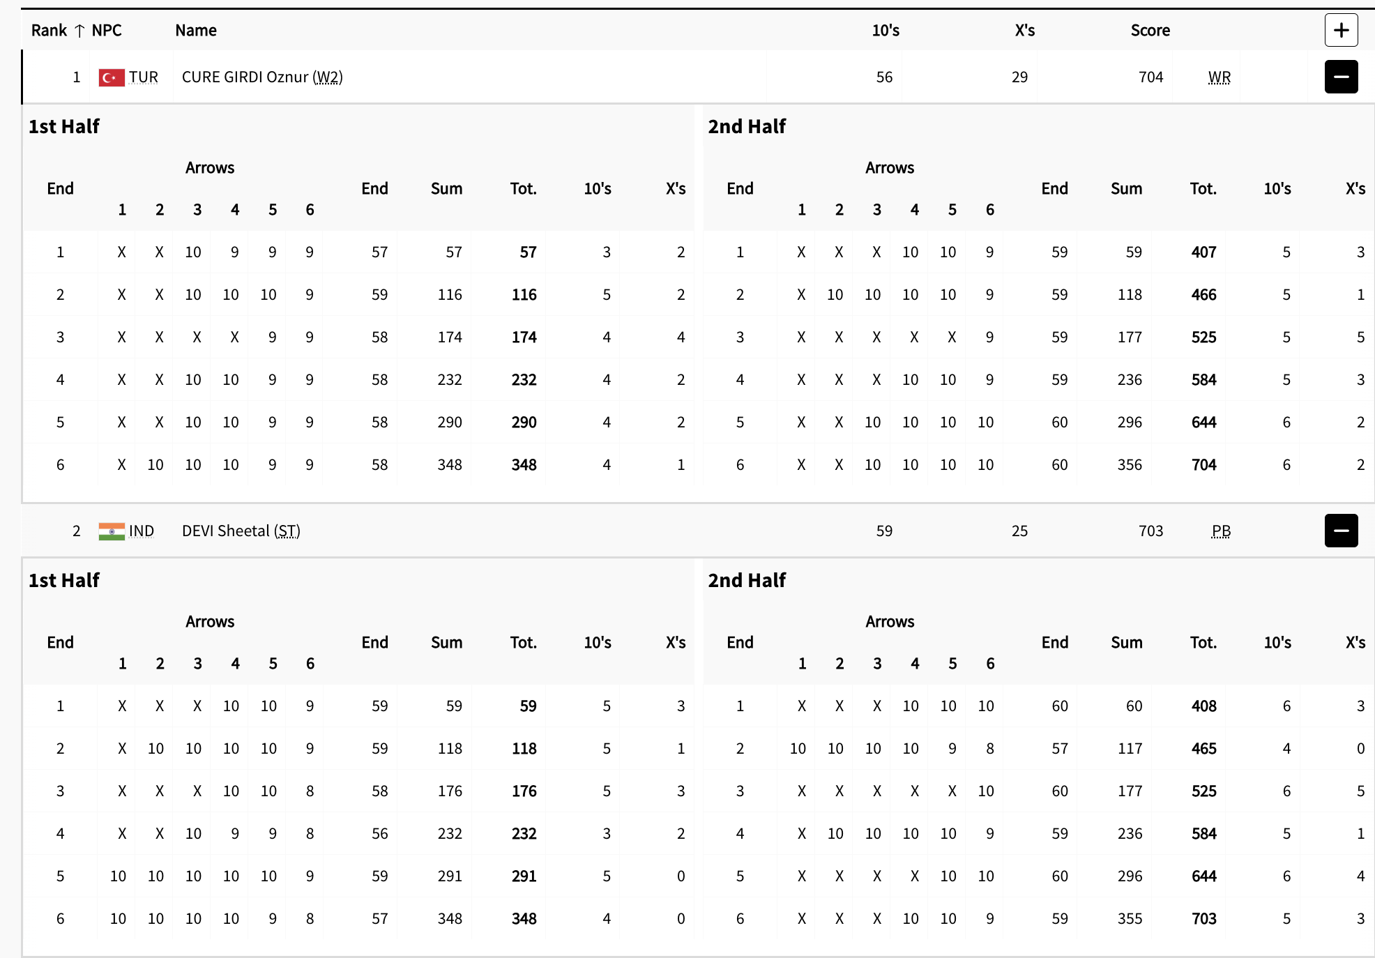Click the IND country code
This screenshot has height=958, width=1375.
(142, 531)
